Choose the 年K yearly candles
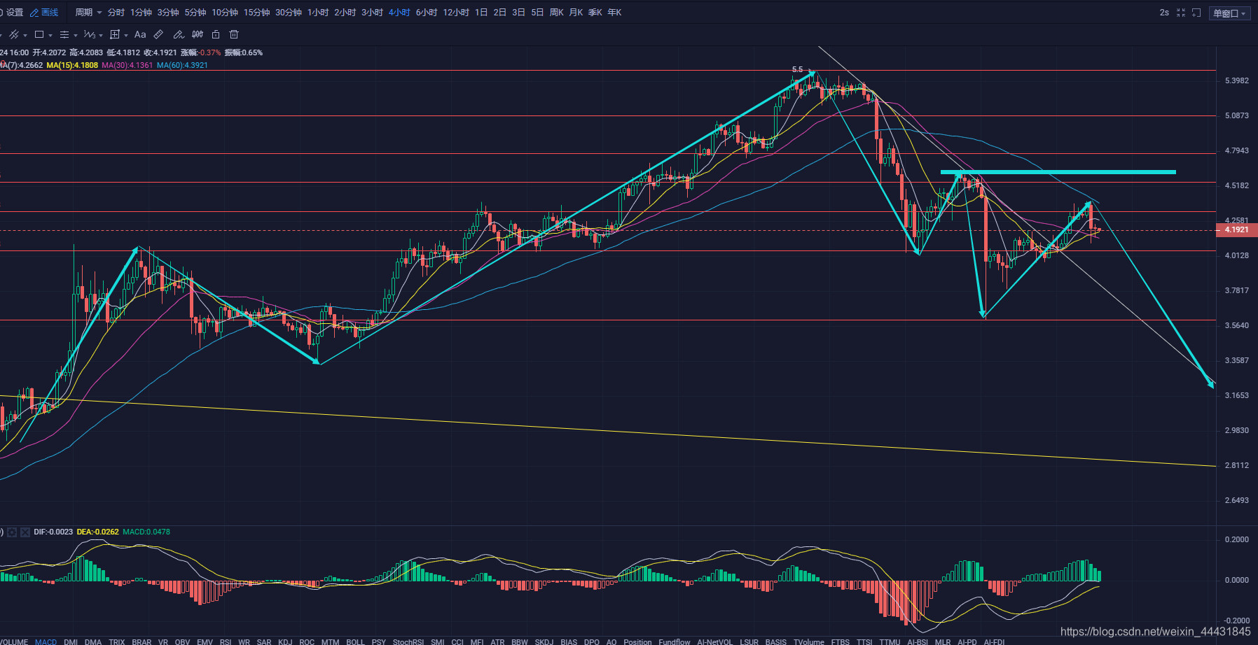1258x645 pixels. [614, 13]
